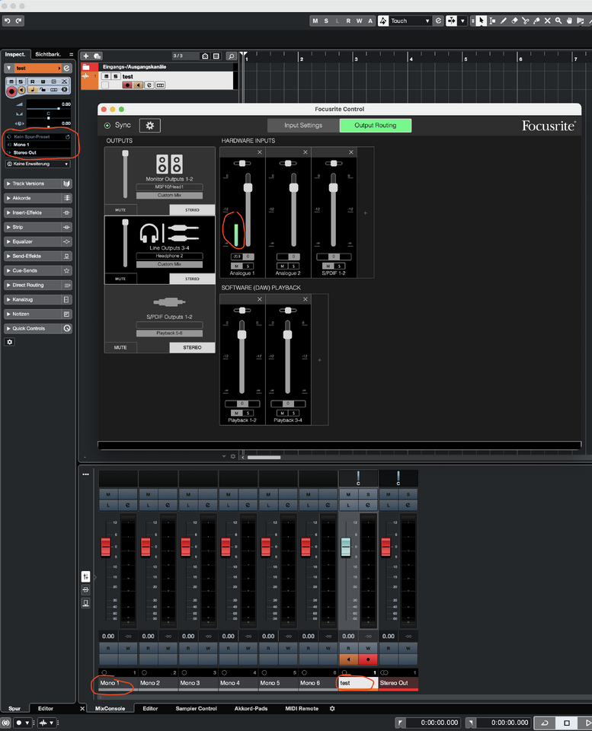Click lanes icon on test track row
The height and width of the screenshot is (731, 592).
161,85
